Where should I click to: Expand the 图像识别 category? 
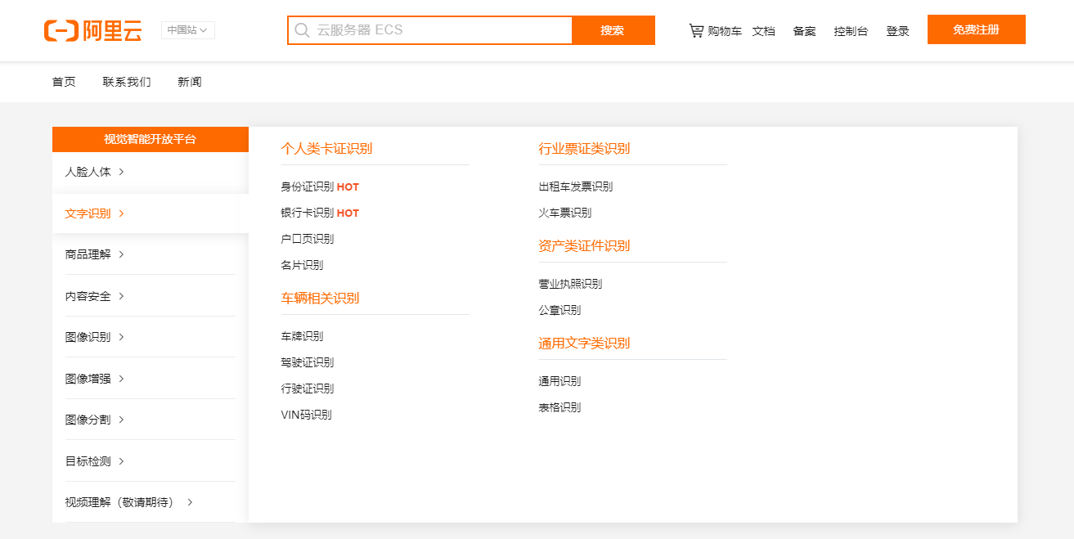151,337
